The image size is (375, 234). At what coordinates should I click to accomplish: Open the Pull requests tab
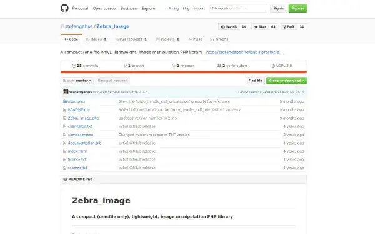[131, 39]
